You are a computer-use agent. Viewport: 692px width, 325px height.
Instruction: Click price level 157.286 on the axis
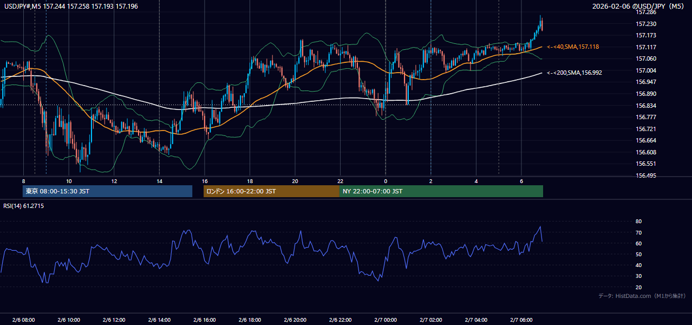[x=646, y=12]
